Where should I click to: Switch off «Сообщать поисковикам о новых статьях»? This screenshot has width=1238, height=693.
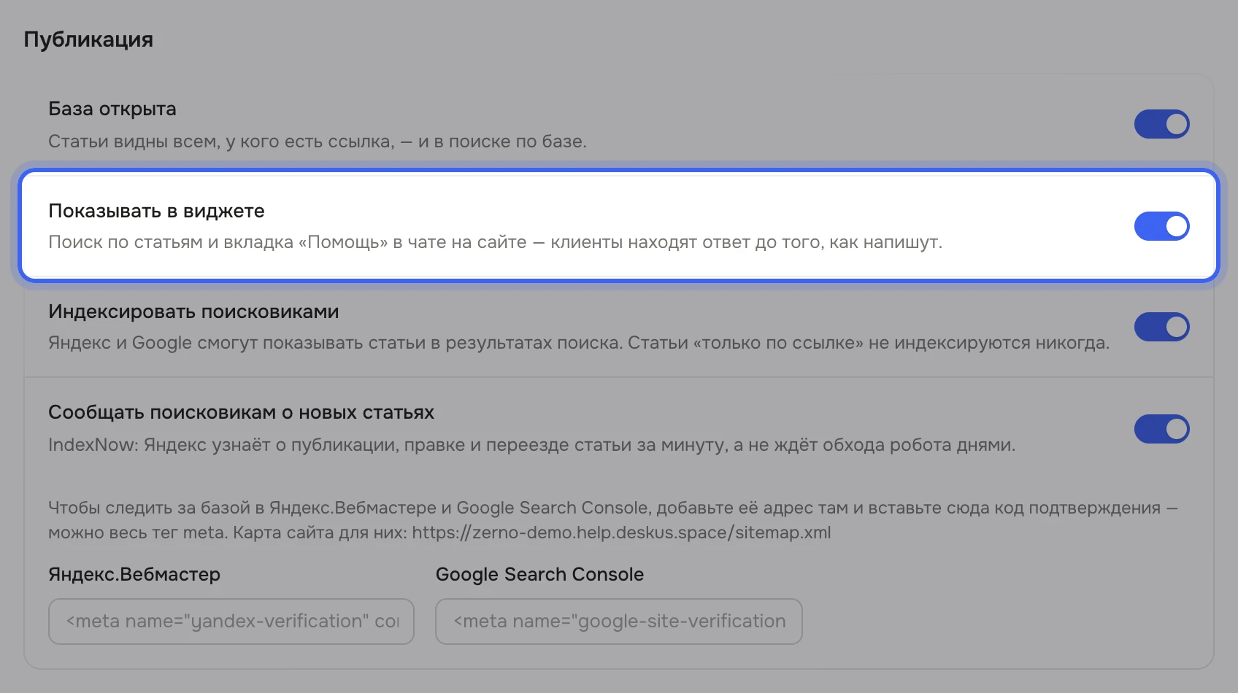(x=1161, y=429)
